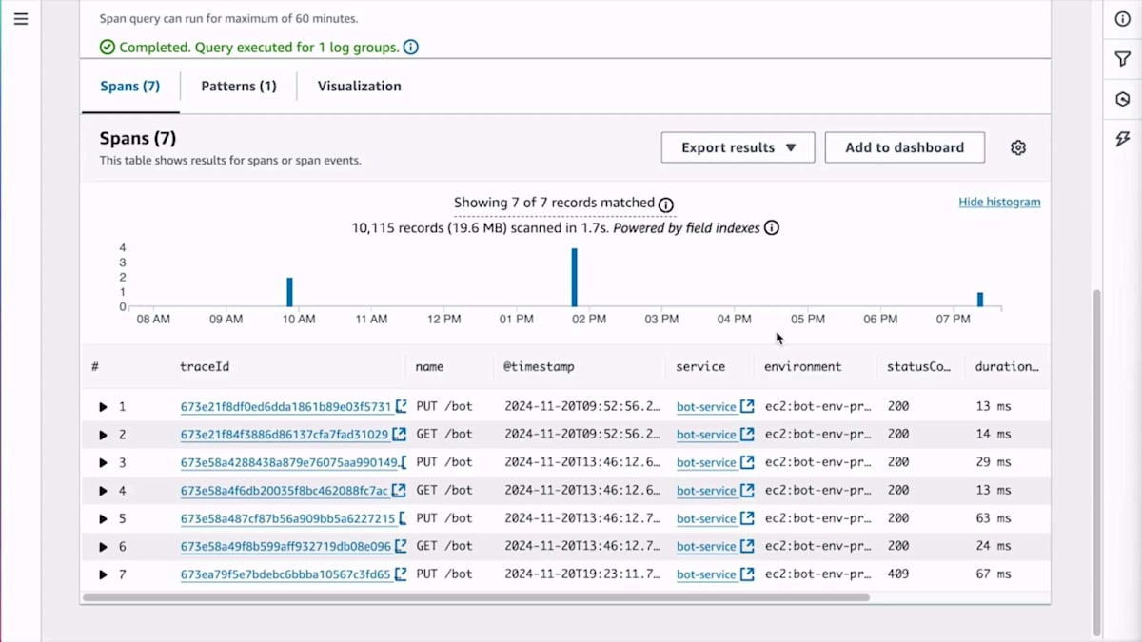Open external link icon for trace 673e21f8df0ed6dda
Viewport: 1142px width, 642px height.
(x=401, y=406)
